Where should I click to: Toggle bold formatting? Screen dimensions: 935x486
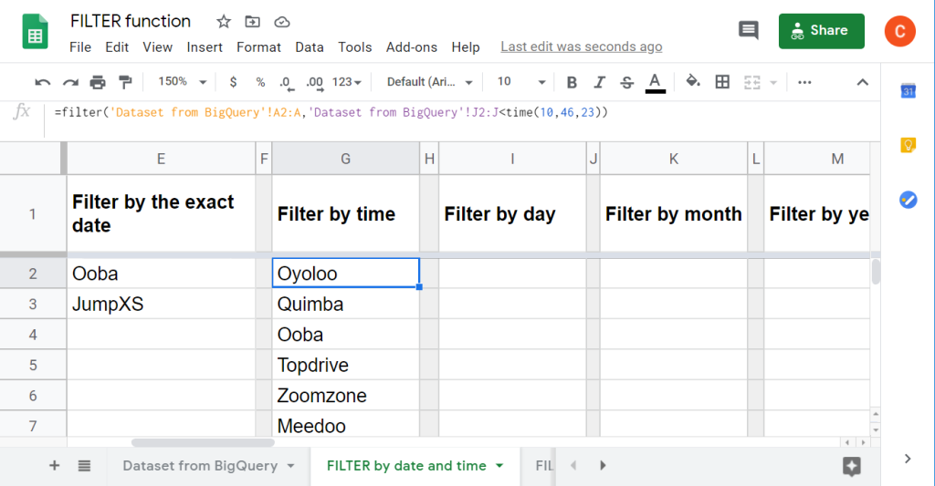573,82
